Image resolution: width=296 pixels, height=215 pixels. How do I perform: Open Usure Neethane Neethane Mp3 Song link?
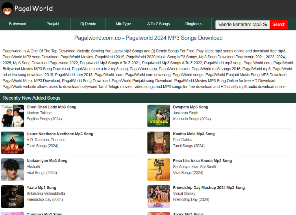(x=60, y=134)
